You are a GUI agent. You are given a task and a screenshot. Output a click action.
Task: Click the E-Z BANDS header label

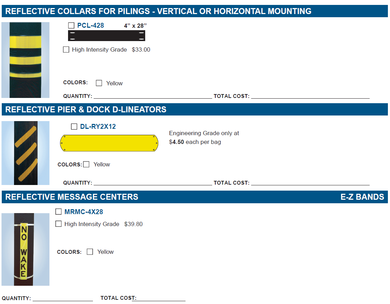tap(362, 197)
